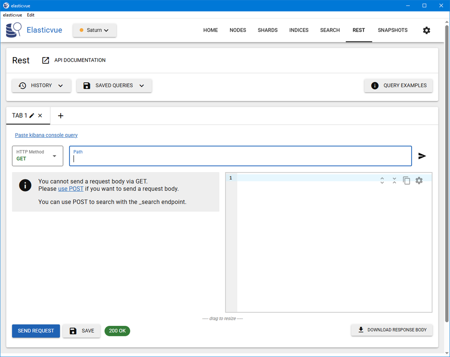Close TAB 1 with the x icon
The width and height of the screenshot is (450, 357).
click(40, 115)
